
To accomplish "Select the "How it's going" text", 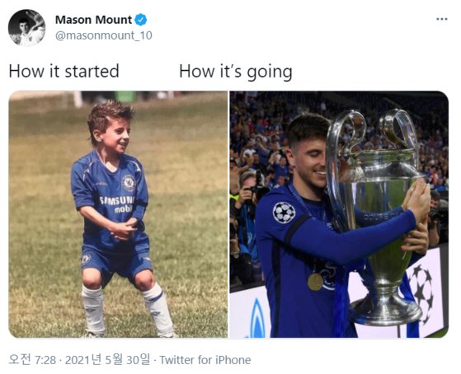I will 236,72.
